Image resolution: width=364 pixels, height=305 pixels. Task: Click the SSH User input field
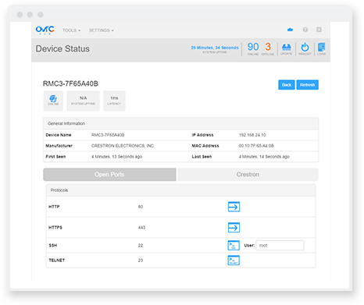coord(280,246)
